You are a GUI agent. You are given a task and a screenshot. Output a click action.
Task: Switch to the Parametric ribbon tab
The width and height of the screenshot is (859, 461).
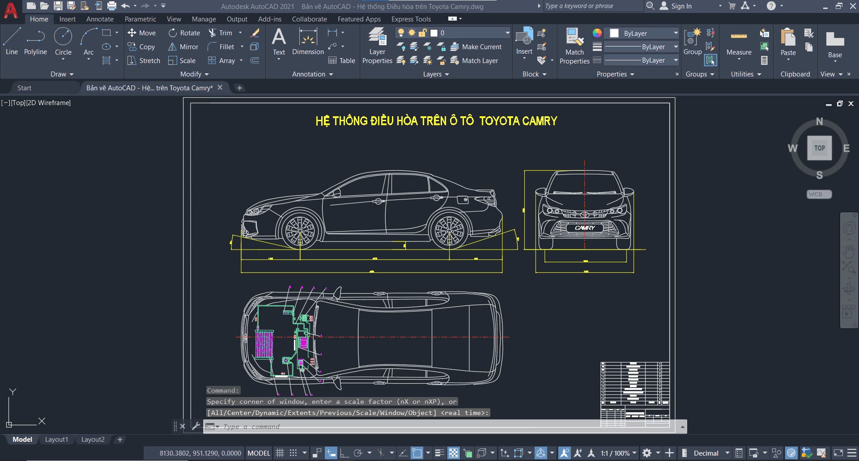tap(140, 19)
